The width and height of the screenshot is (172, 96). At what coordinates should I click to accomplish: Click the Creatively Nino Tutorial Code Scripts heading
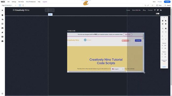106,61
